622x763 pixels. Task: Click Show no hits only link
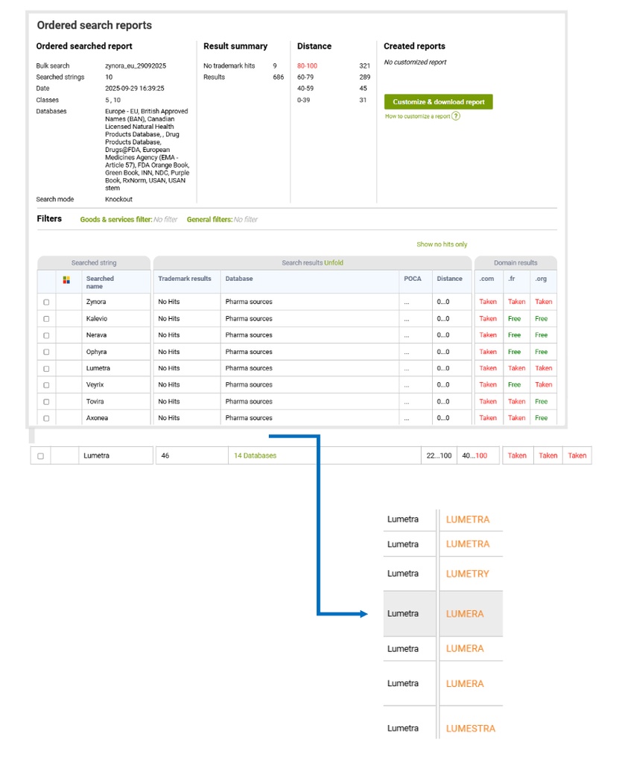coord(442,244)
